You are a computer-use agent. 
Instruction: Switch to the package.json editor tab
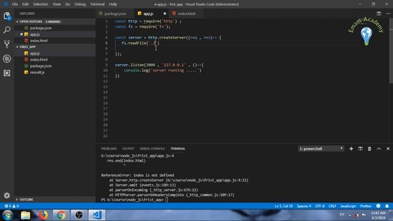click(x=115, y=14)
